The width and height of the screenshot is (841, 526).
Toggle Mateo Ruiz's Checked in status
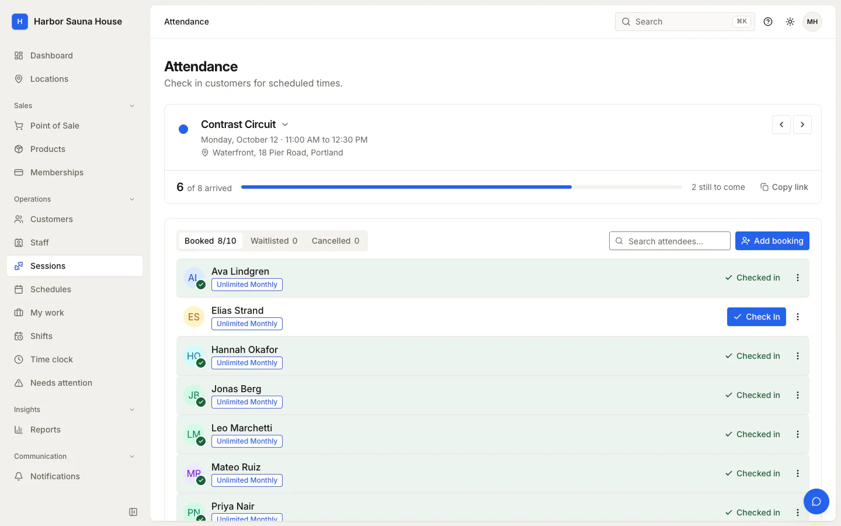[x=753, y=473]
